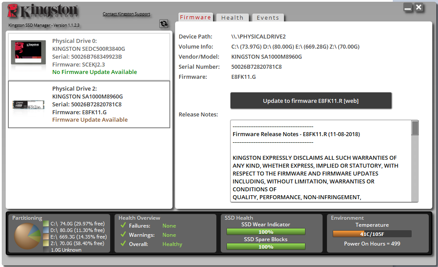Minimize the Kingston SSD Manager window

[x=408, y=7]
